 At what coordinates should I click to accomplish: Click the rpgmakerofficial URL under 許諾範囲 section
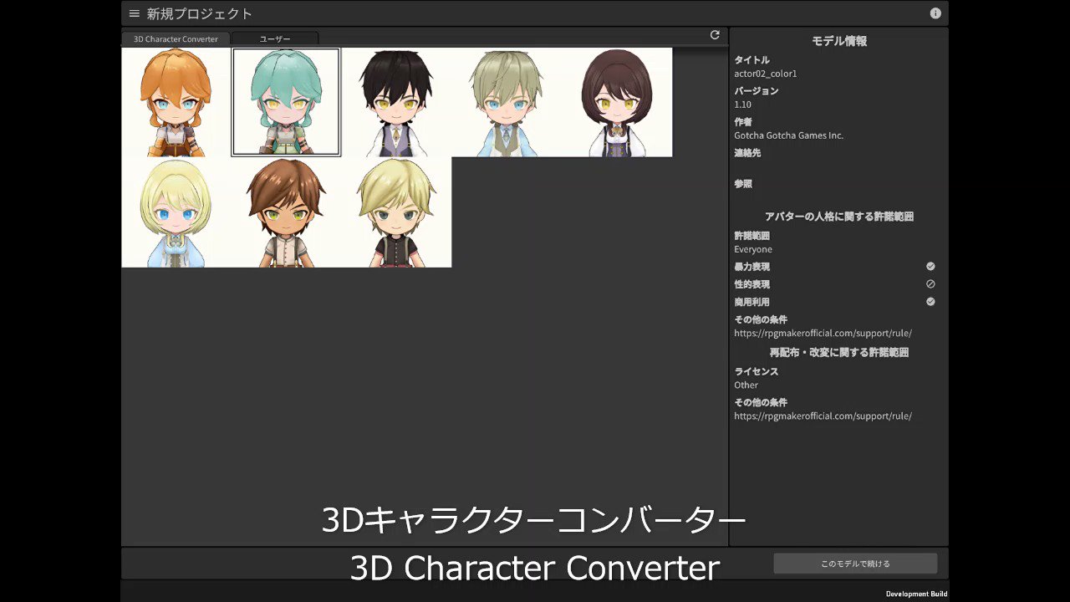[823, 333]
